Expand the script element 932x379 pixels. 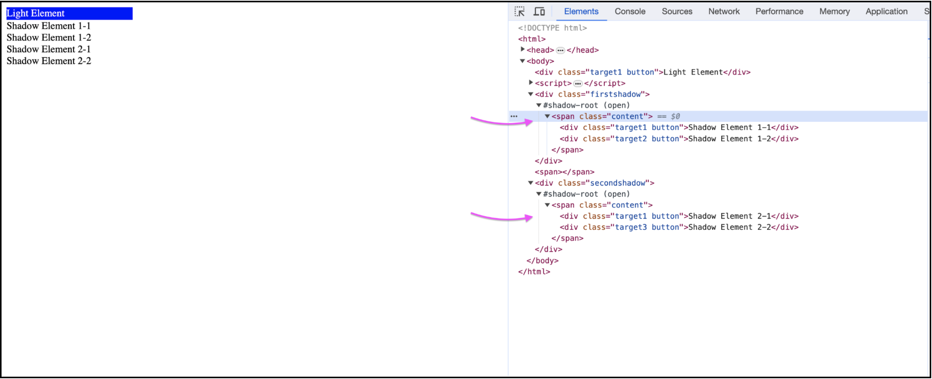coord(531,83)
